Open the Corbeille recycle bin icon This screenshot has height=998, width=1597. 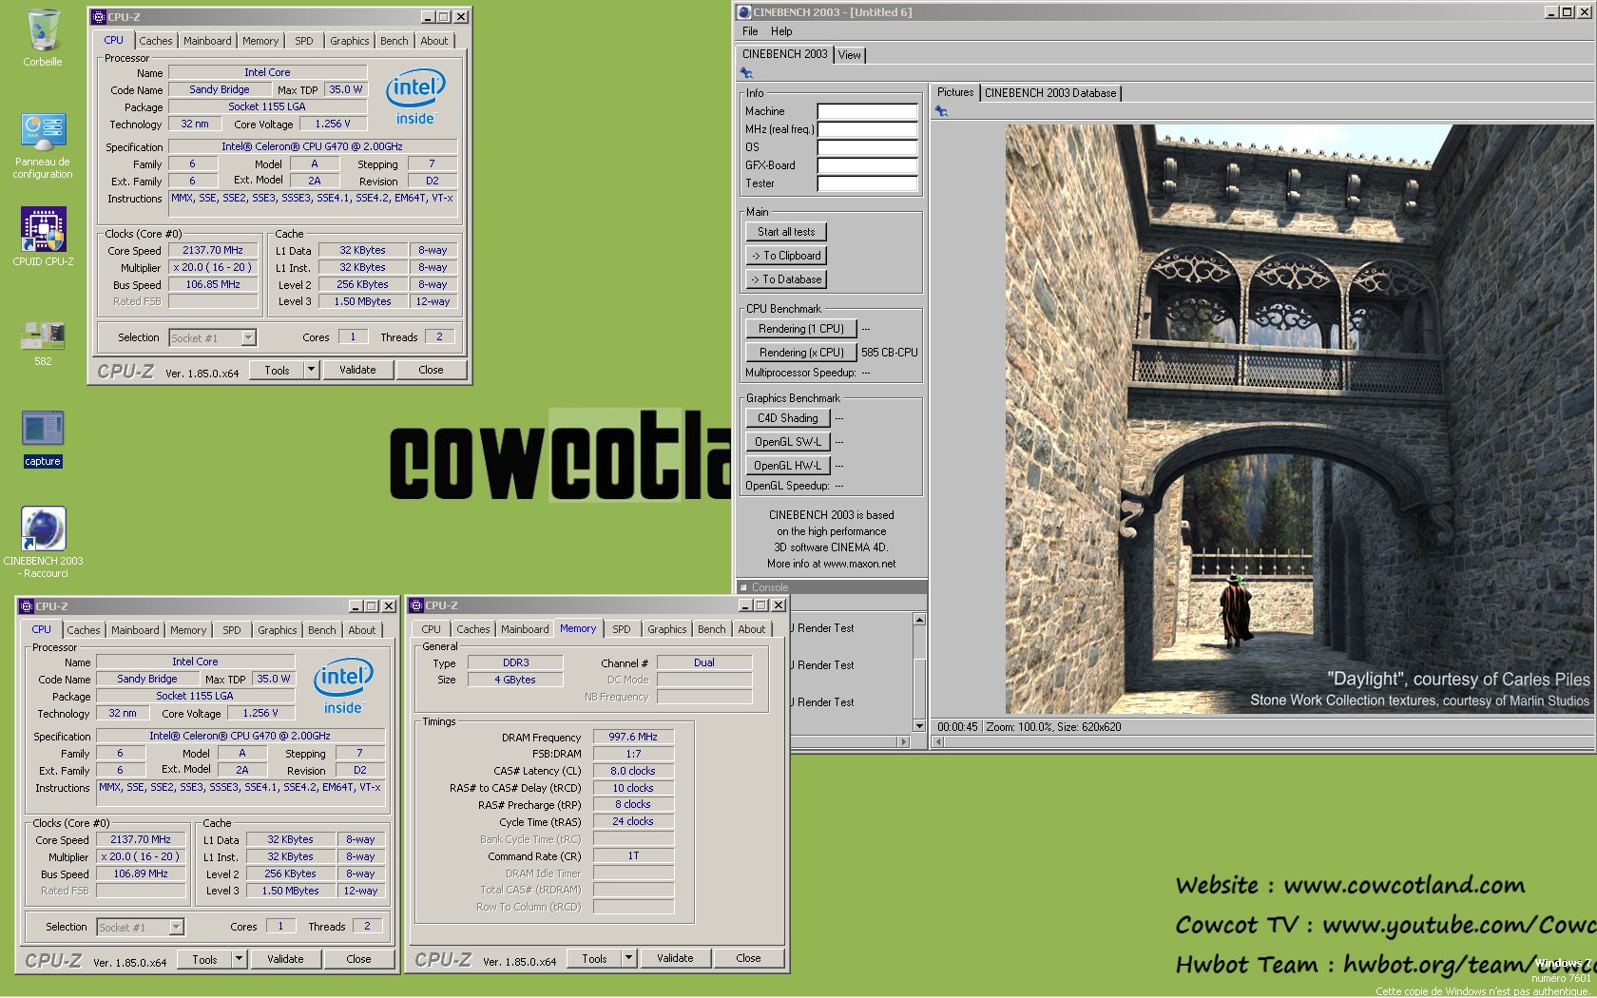click(43, 38)
